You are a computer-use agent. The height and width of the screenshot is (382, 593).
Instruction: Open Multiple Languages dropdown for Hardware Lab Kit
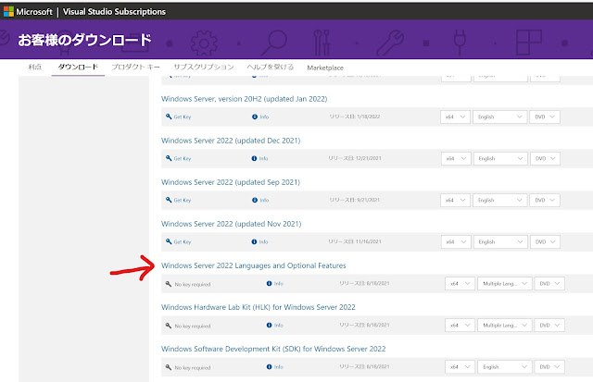[505, 325]
